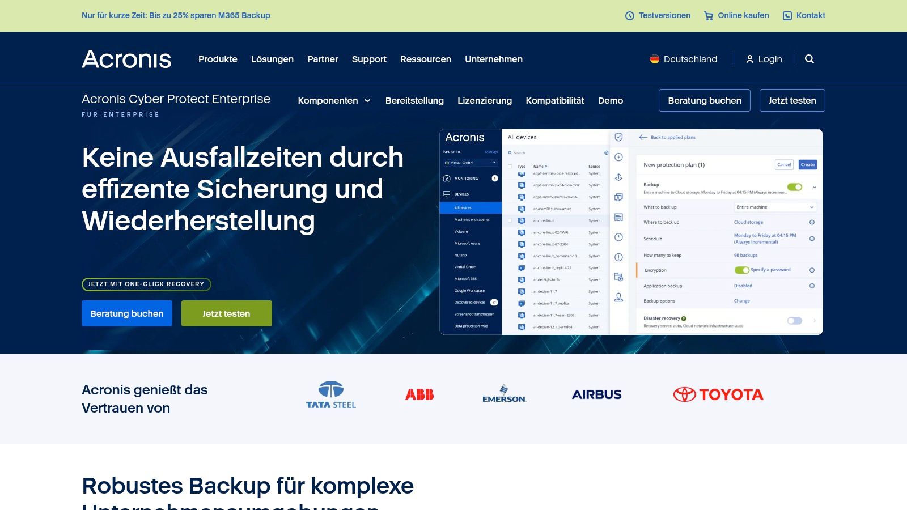Expand the Disaster recovery section arrow
The width and height of the screenshot is (907, 510).
pyautogui.click(x=815, y=321)
